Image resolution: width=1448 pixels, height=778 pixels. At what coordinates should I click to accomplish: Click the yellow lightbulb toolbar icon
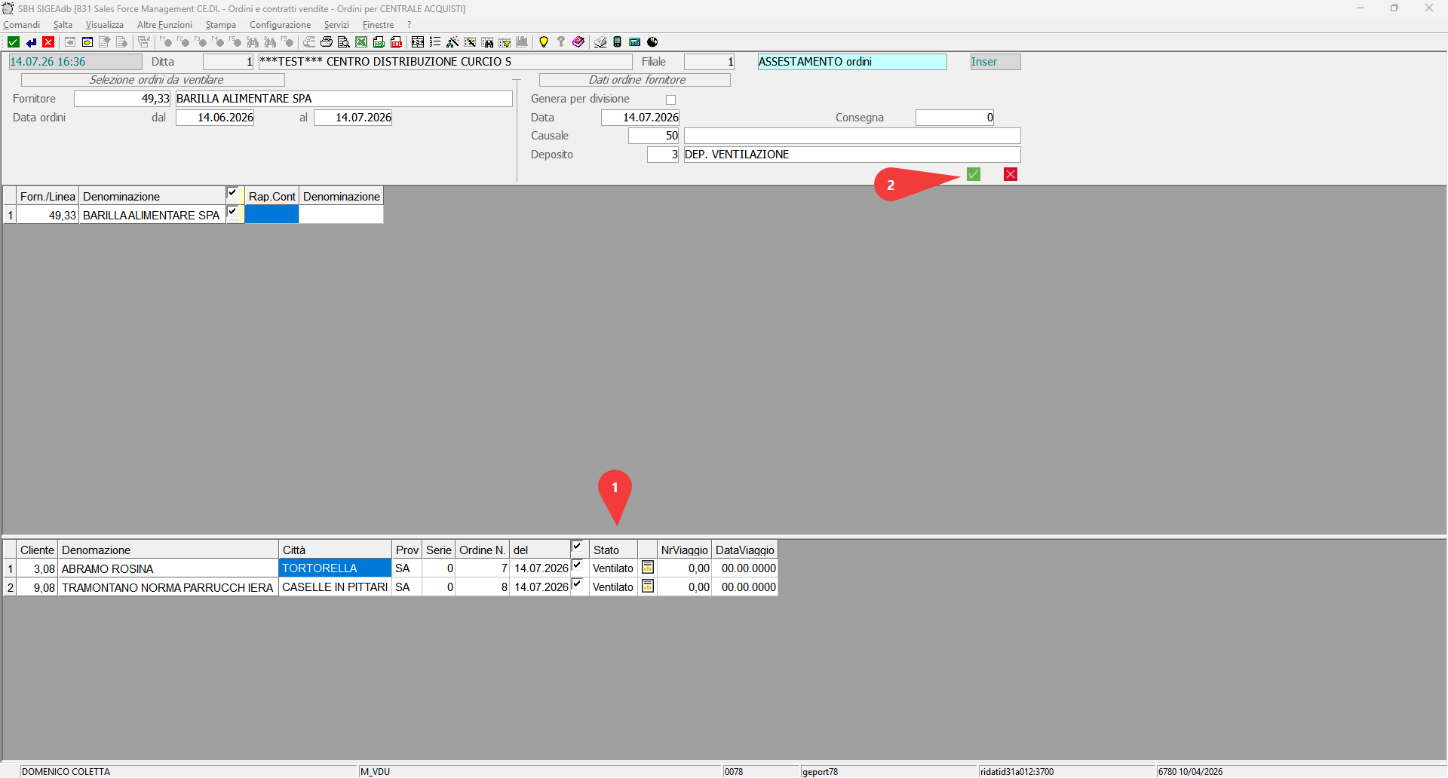pos(543,42)
